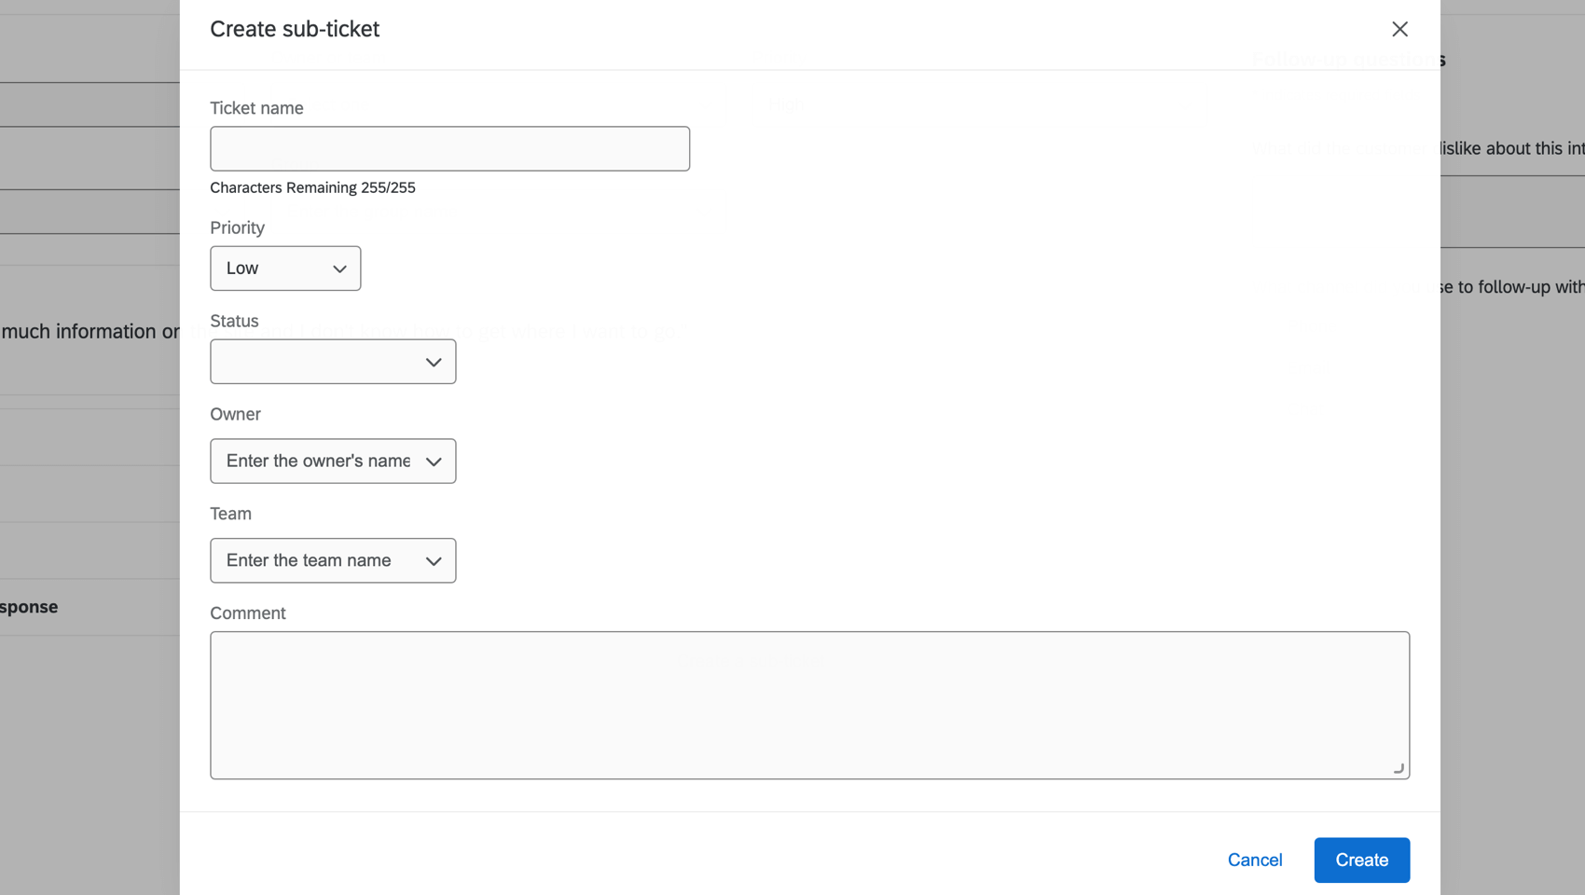Viewport: 1585px width, 895px height.
Task: Click inside the Comment text area
Action: tap(809, 704)
